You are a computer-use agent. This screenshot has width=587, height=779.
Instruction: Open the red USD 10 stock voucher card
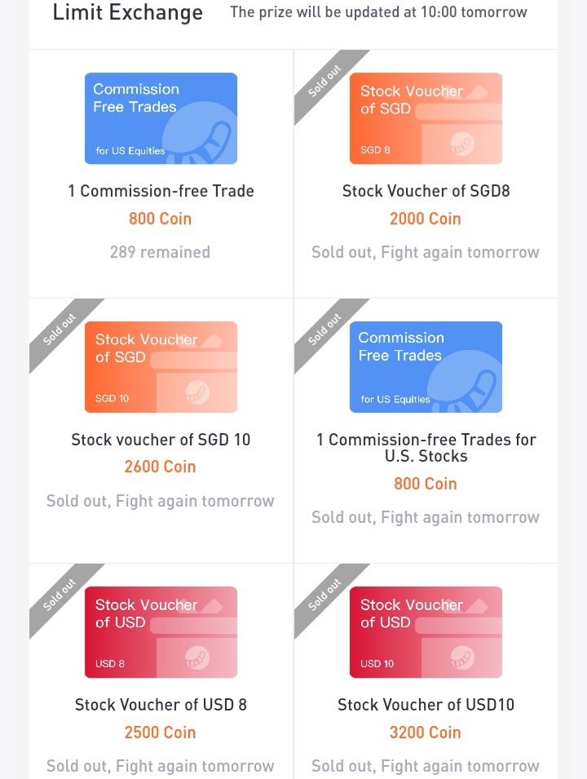[x=426, y=632]
